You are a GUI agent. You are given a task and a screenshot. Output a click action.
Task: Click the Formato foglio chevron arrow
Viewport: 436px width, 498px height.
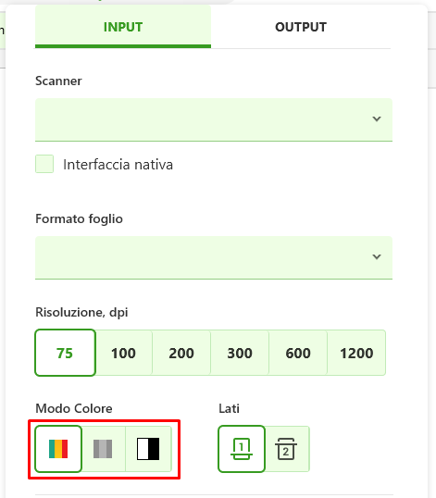(377, 256)
